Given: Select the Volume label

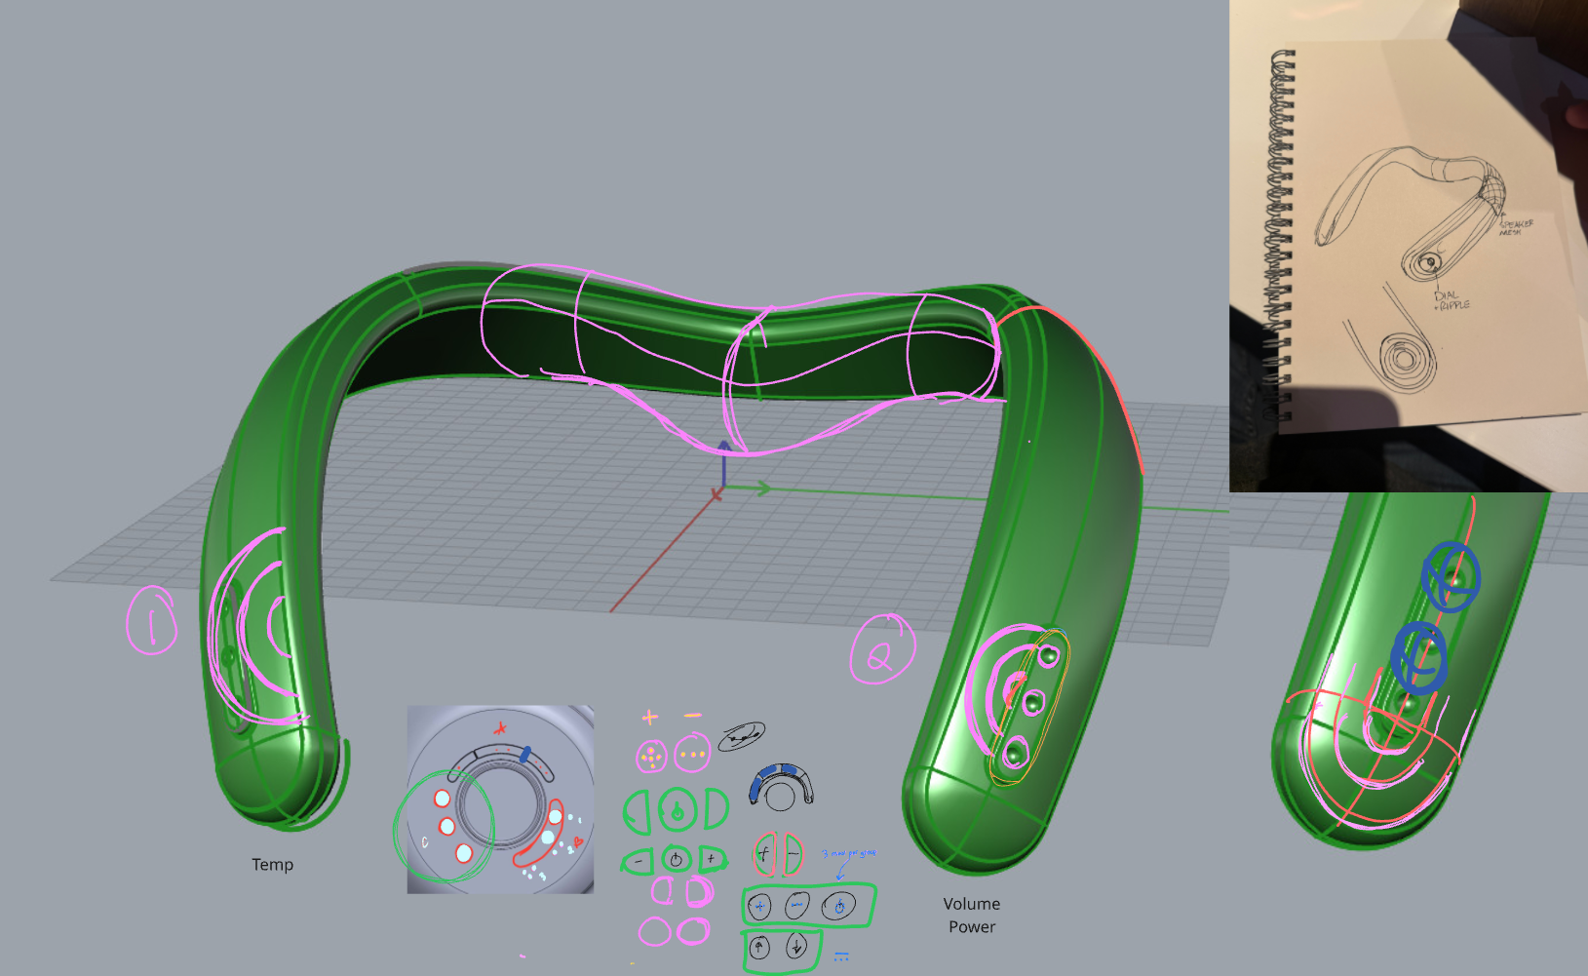Looking at the screenshot, I should coord(971,904).
